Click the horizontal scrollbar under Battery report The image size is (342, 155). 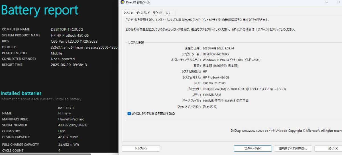tap(46, 154)
